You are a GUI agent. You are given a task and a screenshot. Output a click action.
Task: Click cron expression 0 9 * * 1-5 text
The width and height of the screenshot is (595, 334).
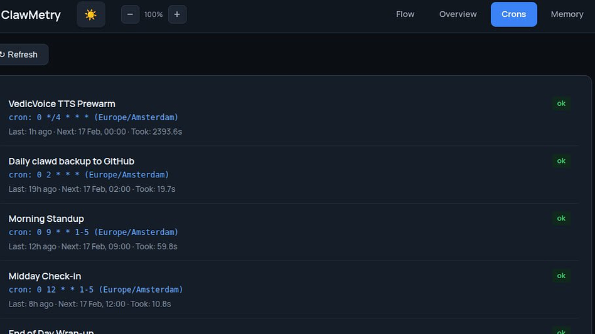pyautogui.click(x=94, y=232)
